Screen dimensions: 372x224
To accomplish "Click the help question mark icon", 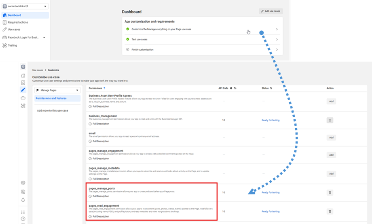I will 23,219.
